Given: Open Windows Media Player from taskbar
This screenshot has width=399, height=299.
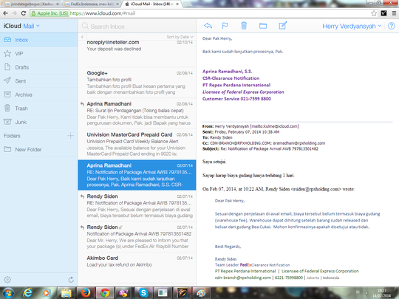Looking at the screenshot, I should click(x=47, y=293).
